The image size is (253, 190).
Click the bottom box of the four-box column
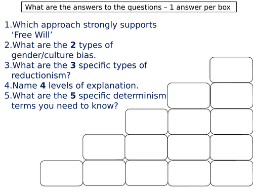click(x=189, y=173)
